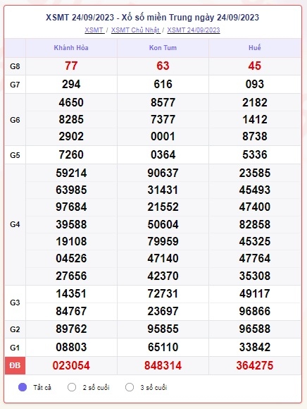Open the 'XSMT Chủ Nhật' breadcrumb link

(x=135, y=30)
